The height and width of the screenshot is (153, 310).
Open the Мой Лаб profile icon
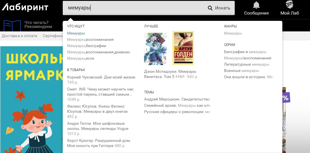(x=289, y=5)
